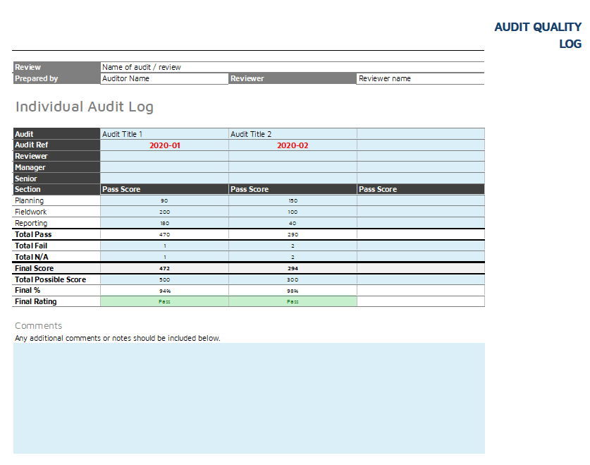Select the Fieldwork score of 200
The height and width of the screenshot is (465, 590).
pyautogui.click(x=164, y=212)
